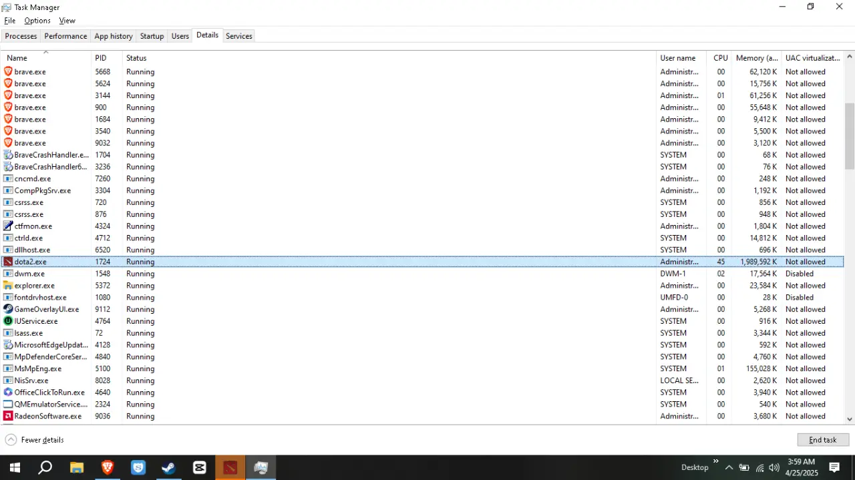The image size is (855, 480).
Task: Select the NisSrv.exe row
Action: pyautogui.click(x=422, y=381)
